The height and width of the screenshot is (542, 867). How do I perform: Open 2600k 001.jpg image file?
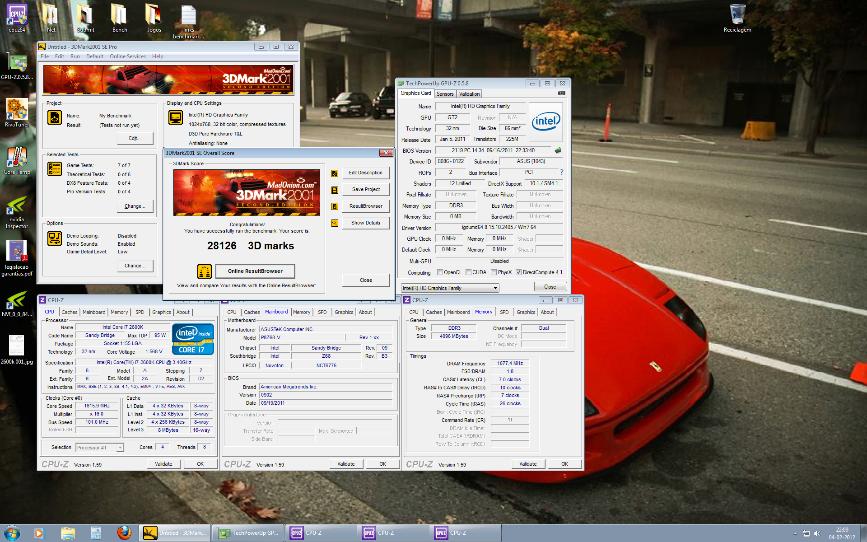tap(17, 350)
